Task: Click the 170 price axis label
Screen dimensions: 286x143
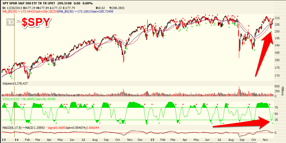Action: click(277, 75)
